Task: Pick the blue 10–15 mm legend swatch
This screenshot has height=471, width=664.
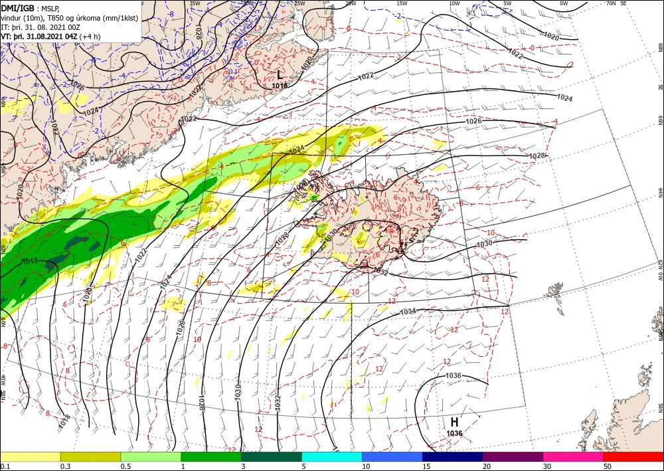Action: coord(392,456)
